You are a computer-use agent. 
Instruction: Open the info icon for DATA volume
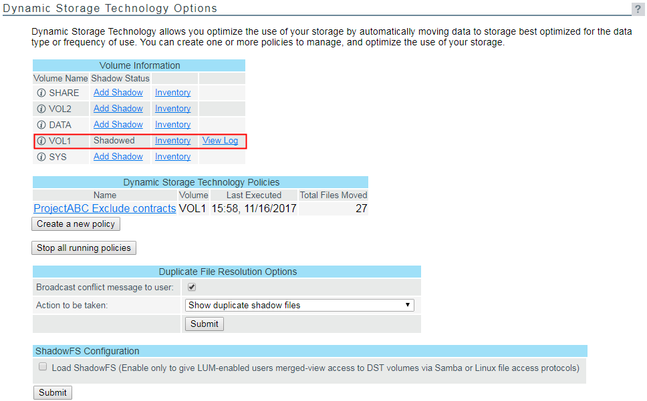pos(41,125)
